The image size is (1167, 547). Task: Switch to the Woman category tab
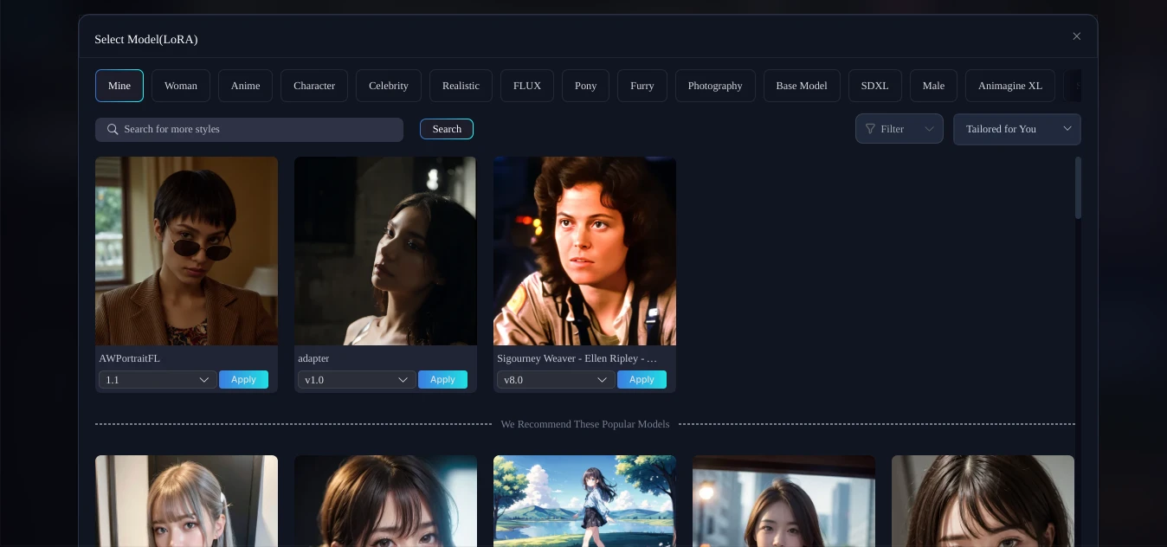(x=181, y=86)
